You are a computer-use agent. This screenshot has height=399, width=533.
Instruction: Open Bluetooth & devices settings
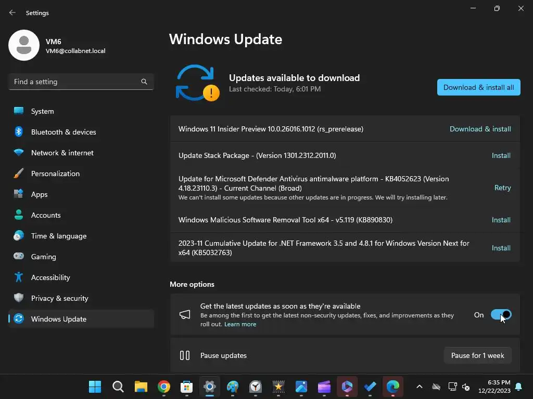[x=81, y=132]
